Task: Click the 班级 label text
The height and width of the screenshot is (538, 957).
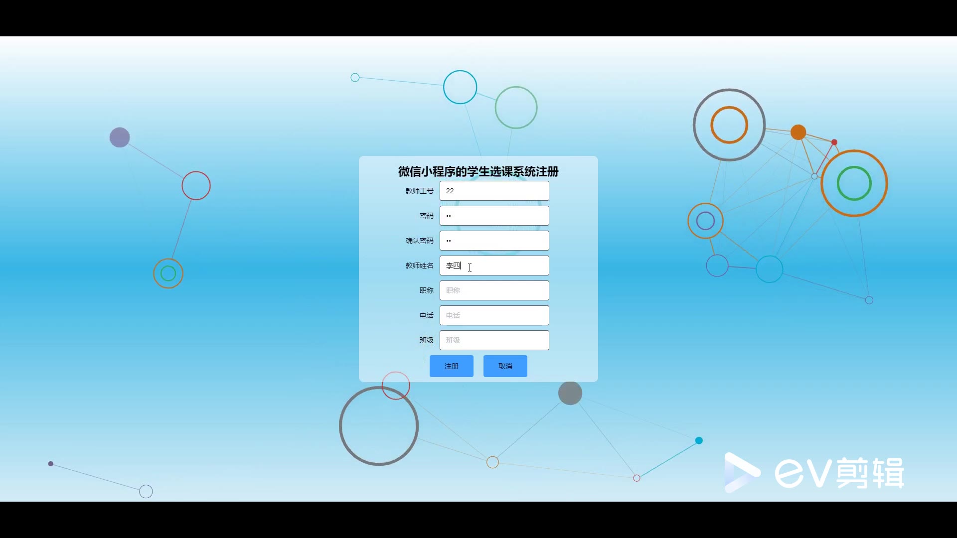Action: [426, 340]
